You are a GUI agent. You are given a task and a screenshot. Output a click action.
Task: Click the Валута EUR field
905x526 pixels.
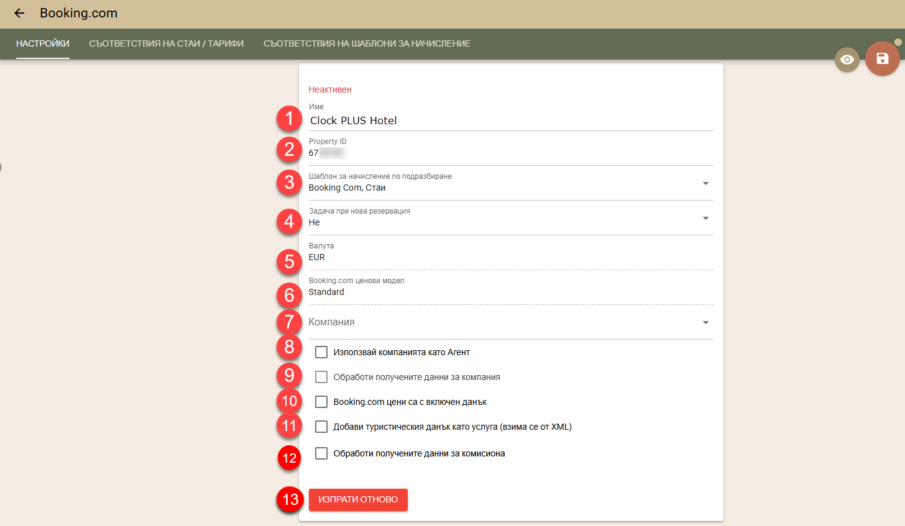[511, 257]
